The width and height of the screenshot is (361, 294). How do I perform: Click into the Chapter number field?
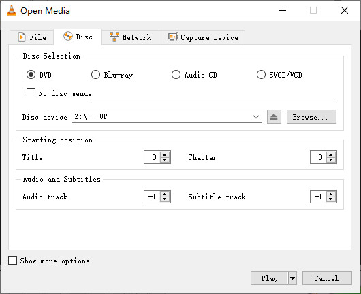coord(318,157)
